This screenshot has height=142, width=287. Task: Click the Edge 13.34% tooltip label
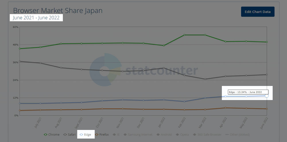click(248, 92)
